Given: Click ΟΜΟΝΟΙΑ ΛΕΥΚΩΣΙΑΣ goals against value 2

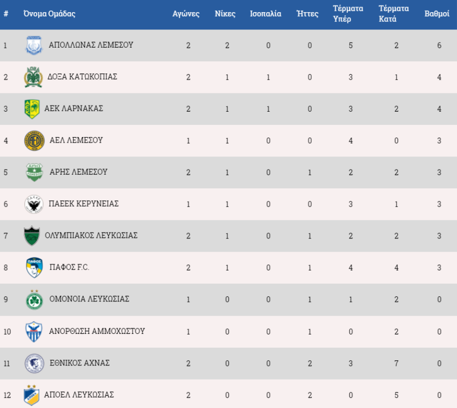Looking at the screenshot, I should (x=397, y=299).
